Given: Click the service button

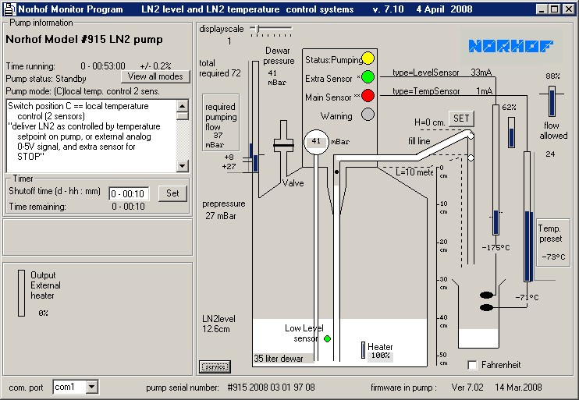Looking at the screenshot, I should click(215, 366).
